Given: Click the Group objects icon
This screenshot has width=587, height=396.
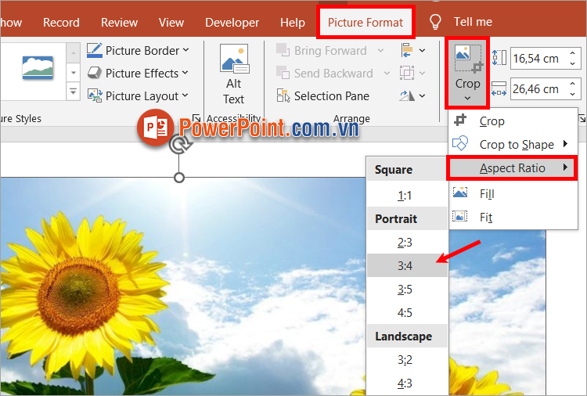Looking at the screenshot, I should pos(406,73).
